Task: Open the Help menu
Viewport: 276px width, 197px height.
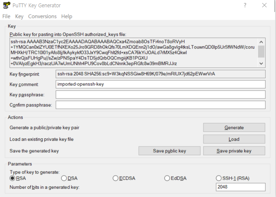Action: pos(67,16)
